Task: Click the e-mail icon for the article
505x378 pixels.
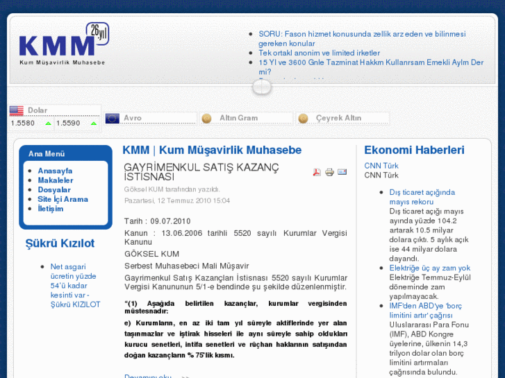Action: coord(342,172)
